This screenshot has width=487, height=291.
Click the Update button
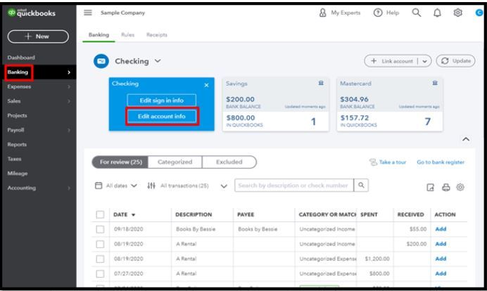[x=455, y=61]
